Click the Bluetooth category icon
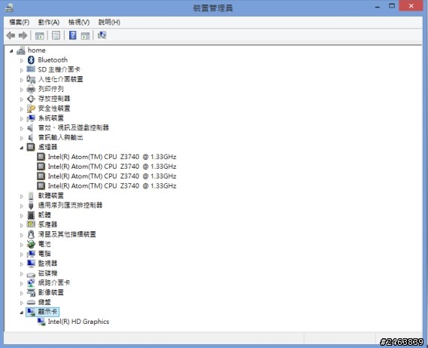428x348 pixels. (31, 60)
